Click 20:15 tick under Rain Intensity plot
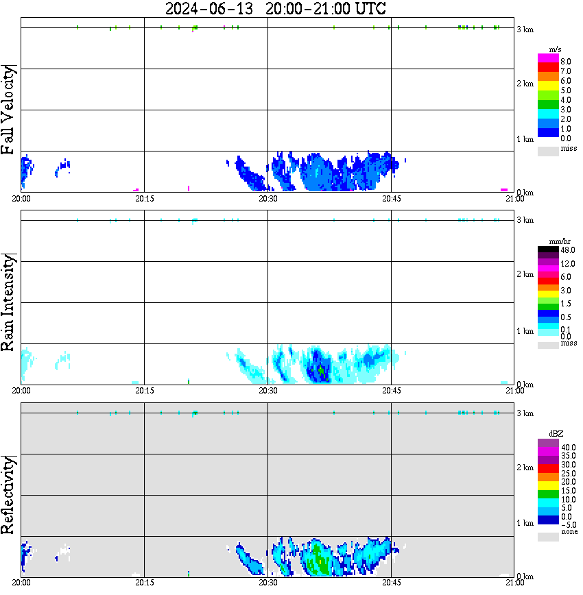Image resolution: width=583 pixels, height=595 pixels. (x=145, y=391)
